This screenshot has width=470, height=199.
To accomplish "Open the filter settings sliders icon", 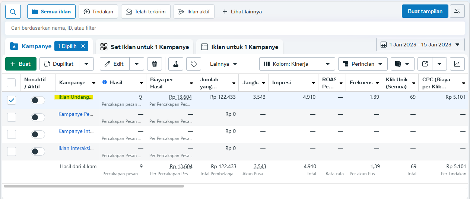I will pyautogui.click(x=457, y=12).
